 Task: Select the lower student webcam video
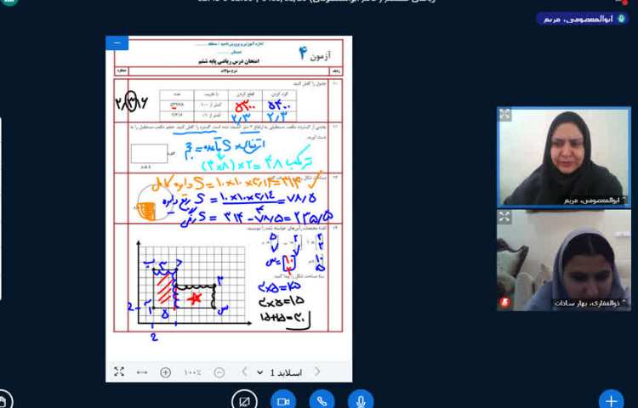[563, 260]
